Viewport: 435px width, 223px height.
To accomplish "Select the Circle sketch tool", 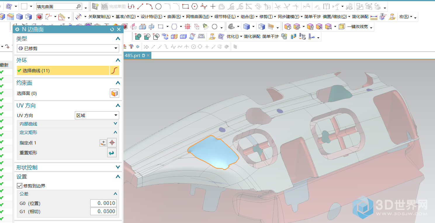I will [x=158, y=6].
